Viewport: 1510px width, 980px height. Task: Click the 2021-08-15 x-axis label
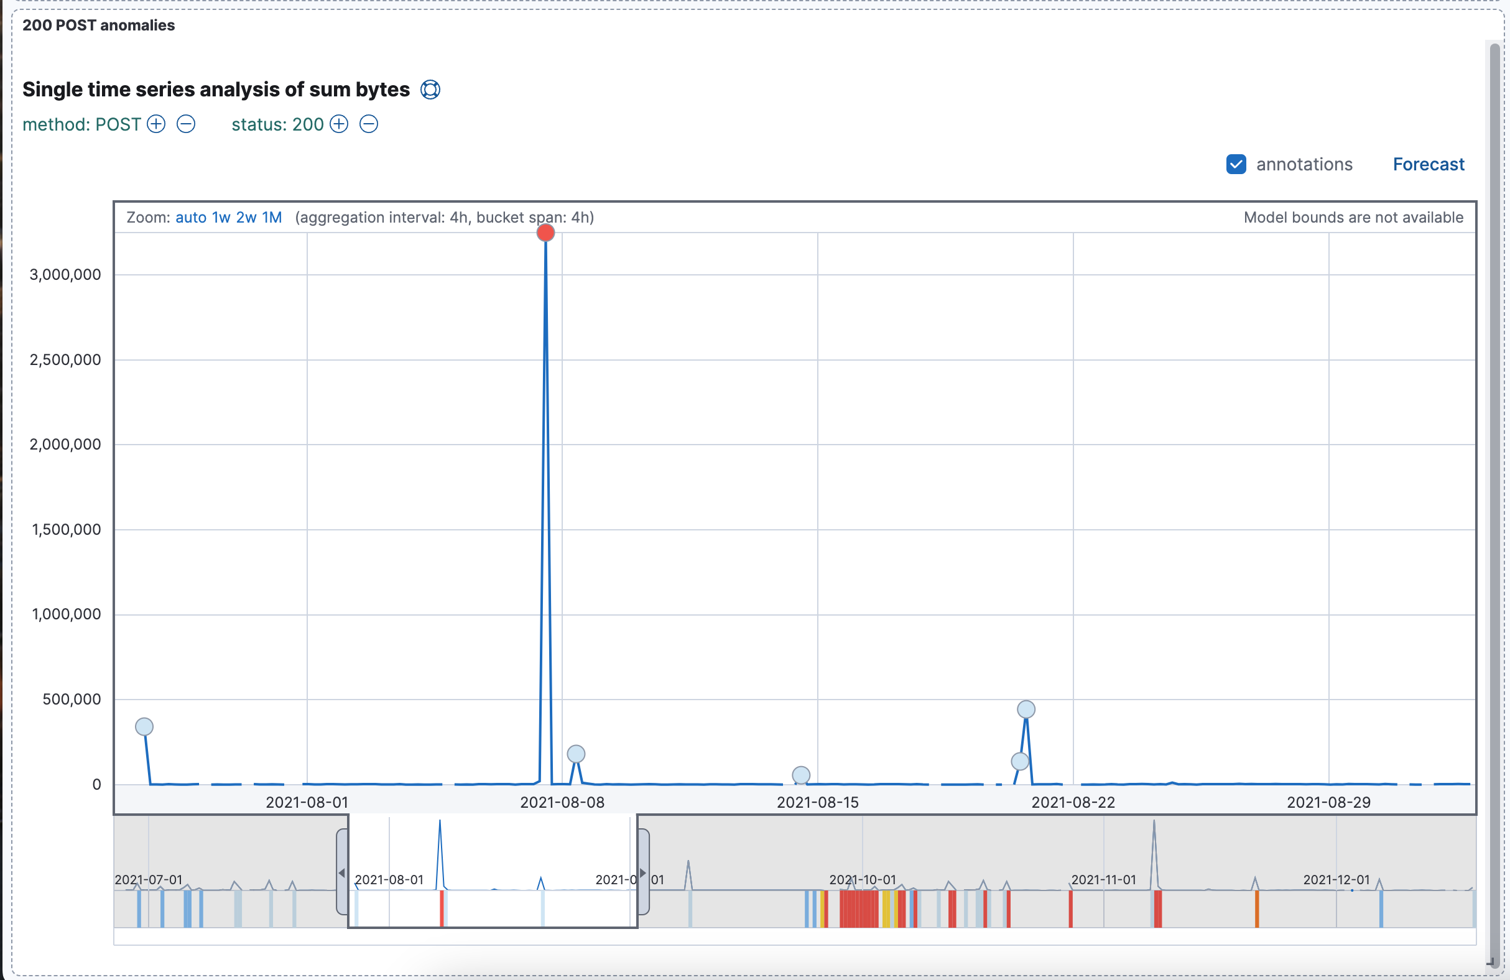818,802
